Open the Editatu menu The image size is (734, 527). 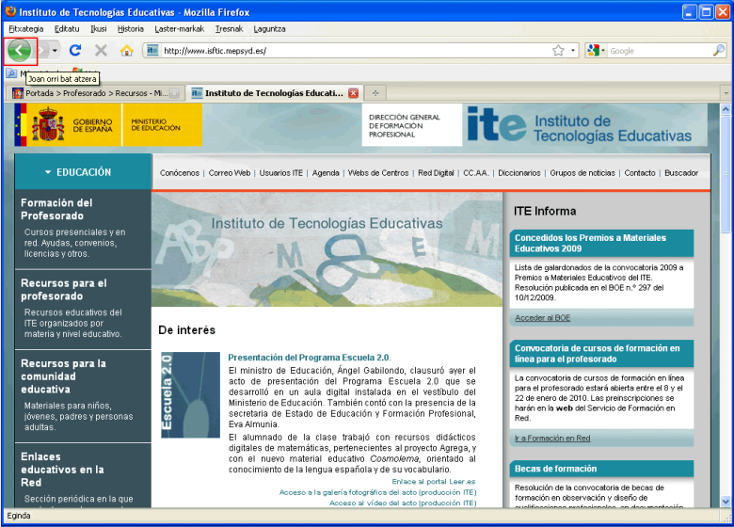click(67, 29)
